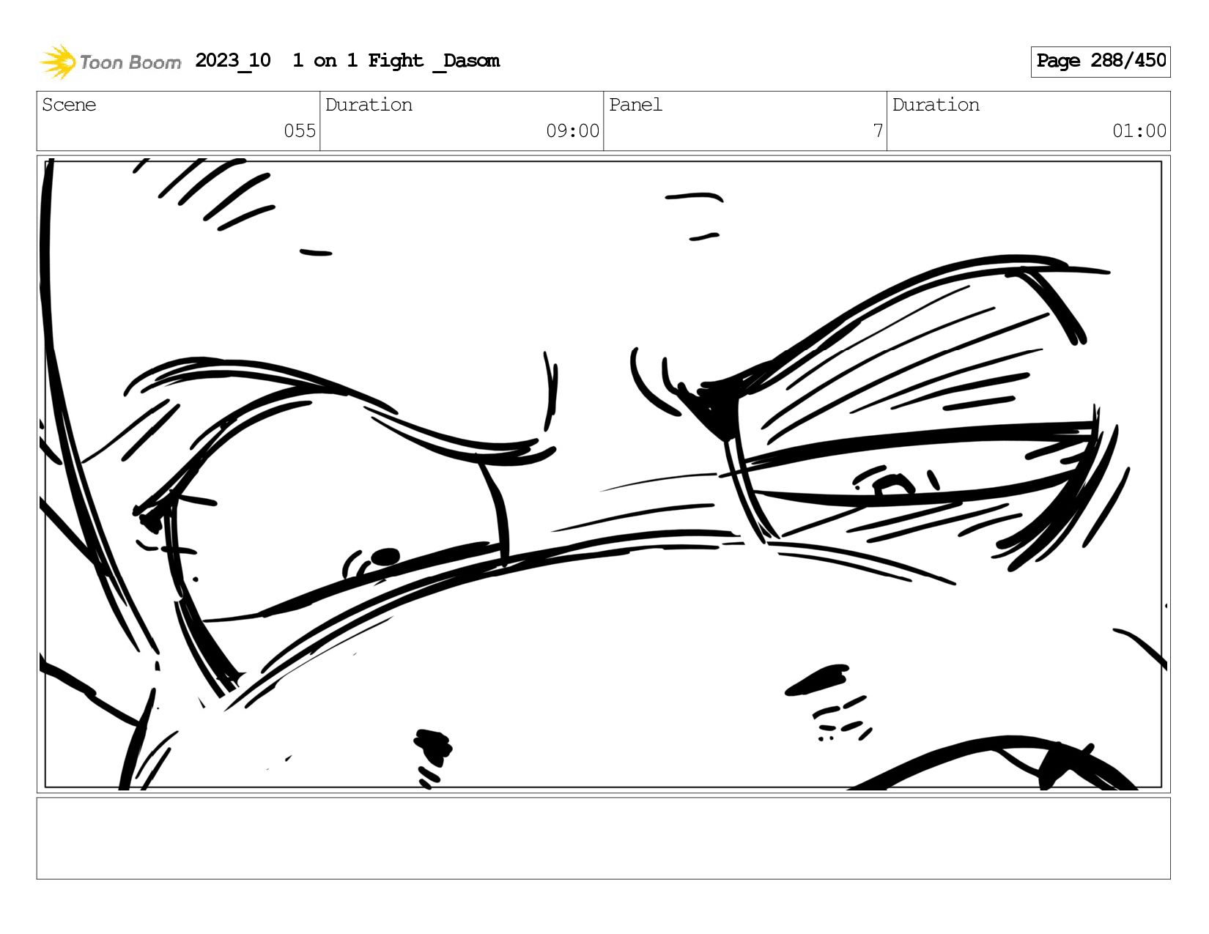Click the storyboard panel drawing
1209x934 pixels.
(603, 474)
